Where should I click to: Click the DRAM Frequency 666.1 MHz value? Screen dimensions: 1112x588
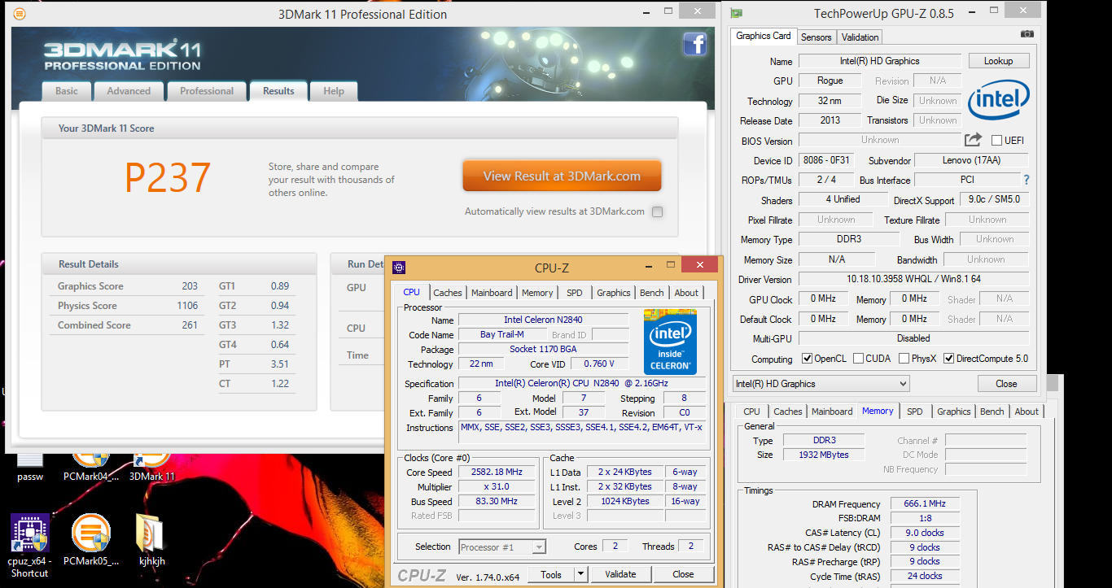coord(925,504)
